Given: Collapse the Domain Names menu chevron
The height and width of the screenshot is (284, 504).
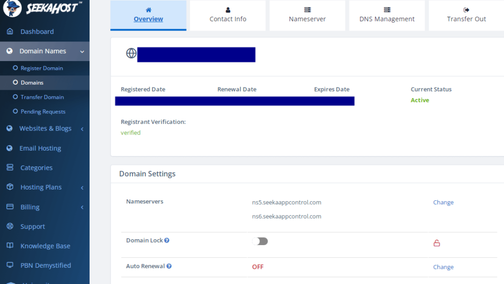Looking at the screenshot, I should (82, 51).
